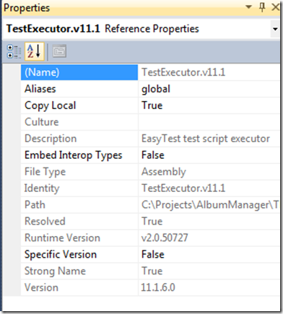
Task: Open the Properties window position menu arrow
Action: (x=248, y=7)
